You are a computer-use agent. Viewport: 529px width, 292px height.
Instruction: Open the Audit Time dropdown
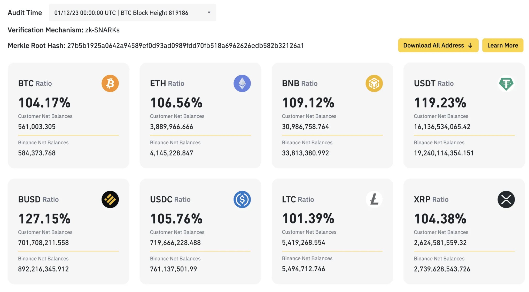point(132,13)
